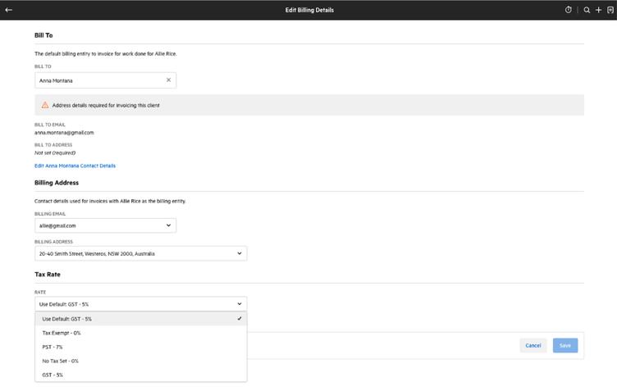Image resolution: width=617 pixels, height=391 pixels.
Task: Click Not set (required) address text
Action: click(x=55, y=152)
